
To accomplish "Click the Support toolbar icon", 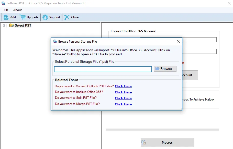I will (45, 17).
